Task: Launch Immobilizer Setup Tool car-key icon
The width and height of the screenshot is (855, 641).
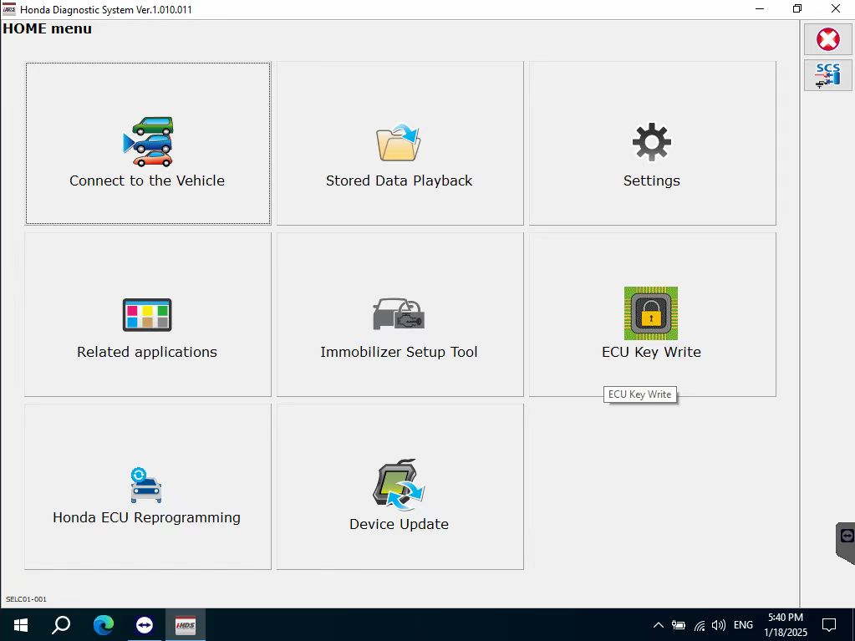Action: pos(399,314)
